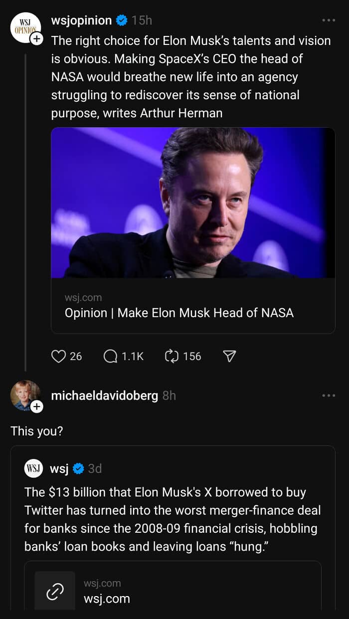Open the Elon Musk article image
This screenshot has height=619, width=349.
(192, 203)
